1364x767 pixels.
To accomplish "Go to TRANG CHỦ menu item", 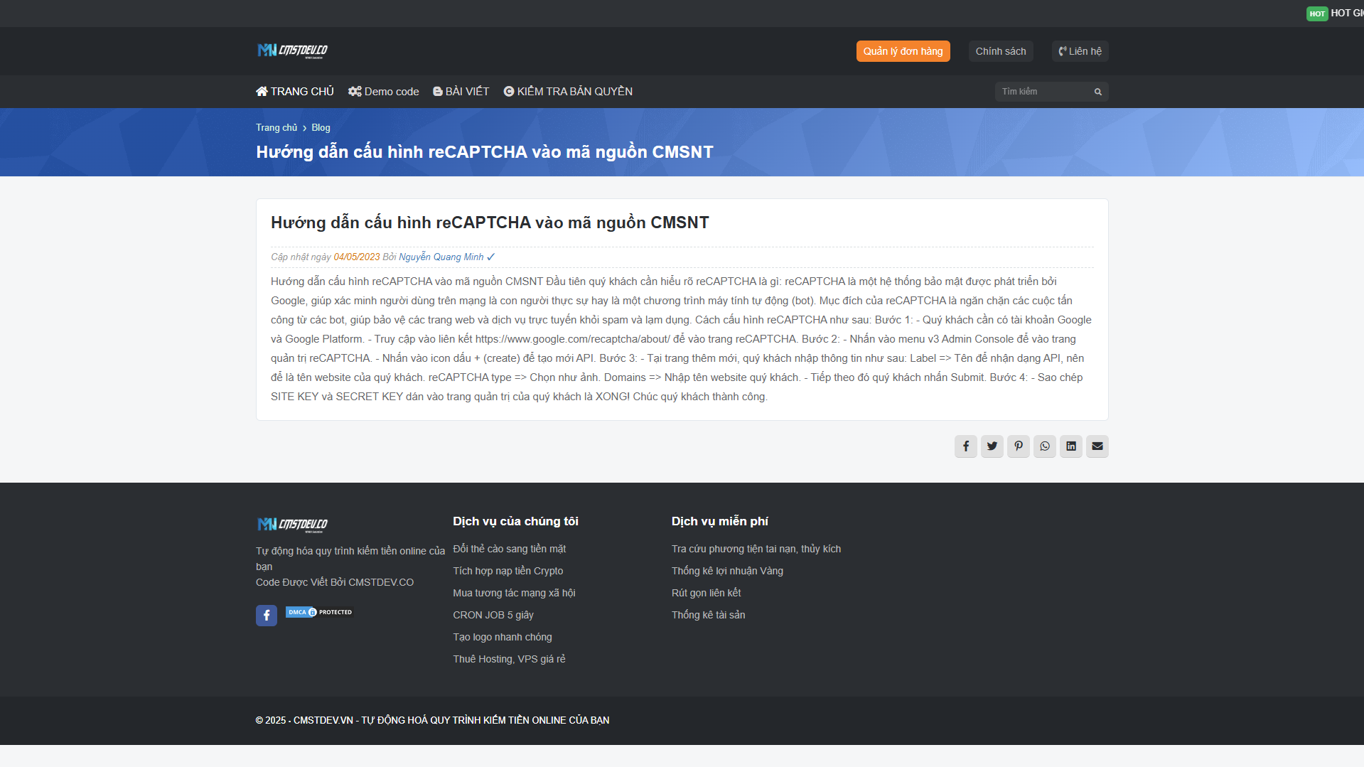I will point(295,92).
